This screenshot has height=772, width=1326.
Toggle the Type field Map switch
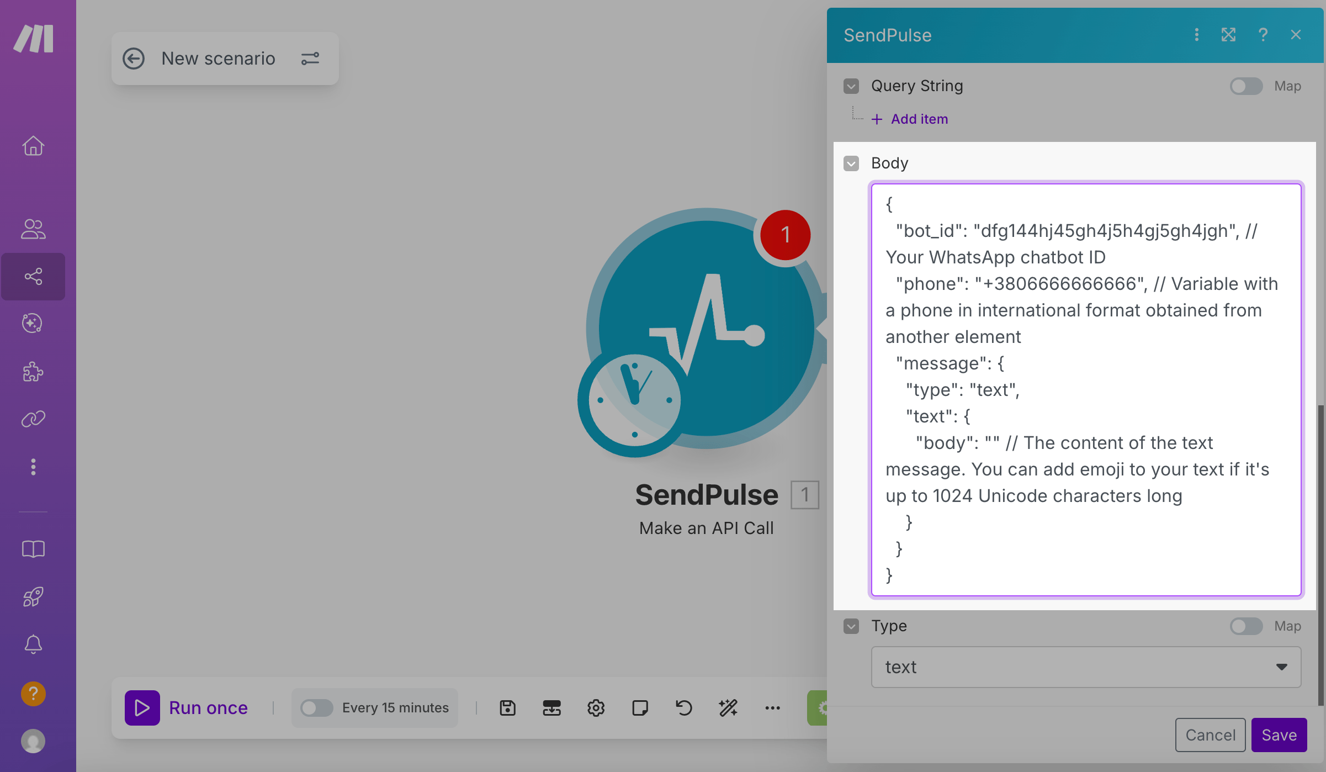1246,626
